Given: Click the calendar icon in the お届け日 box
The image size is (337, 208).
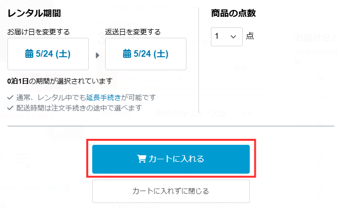Looking at the screenshot, I should coord(29,54).
